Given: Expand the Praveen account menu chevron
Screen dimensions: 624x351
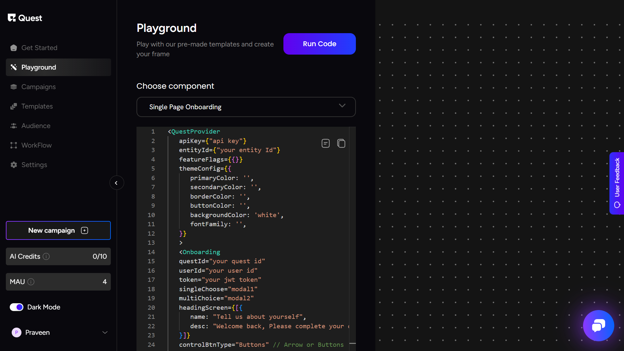Looking at the screenshot, I should point(105,332).
